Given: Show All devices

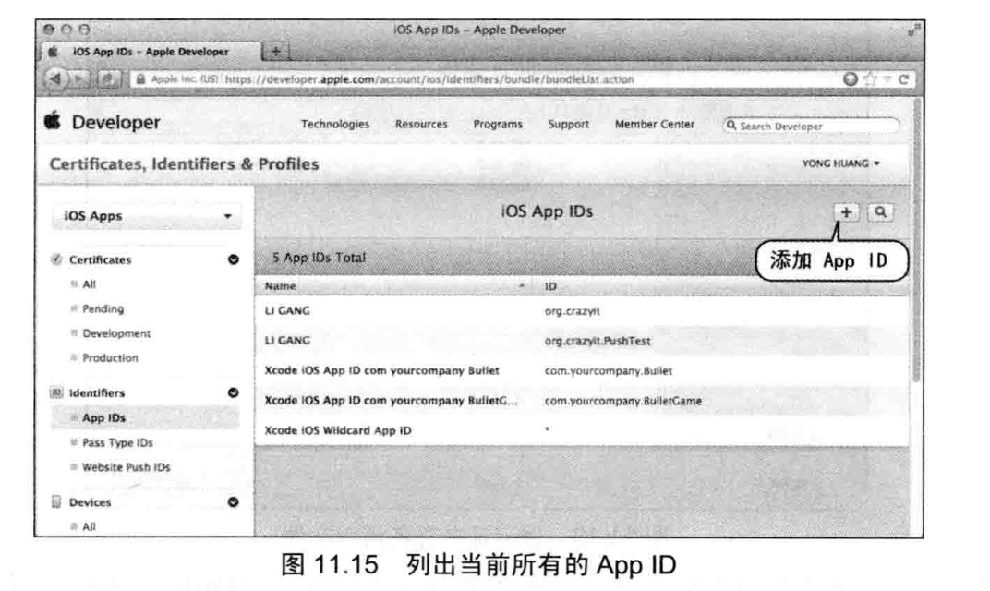Looking at the screenshot, I should pos(89,526).
